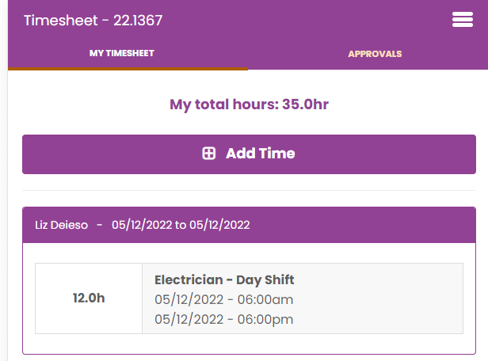Click the divider line below Add Time

click(249, 190)
